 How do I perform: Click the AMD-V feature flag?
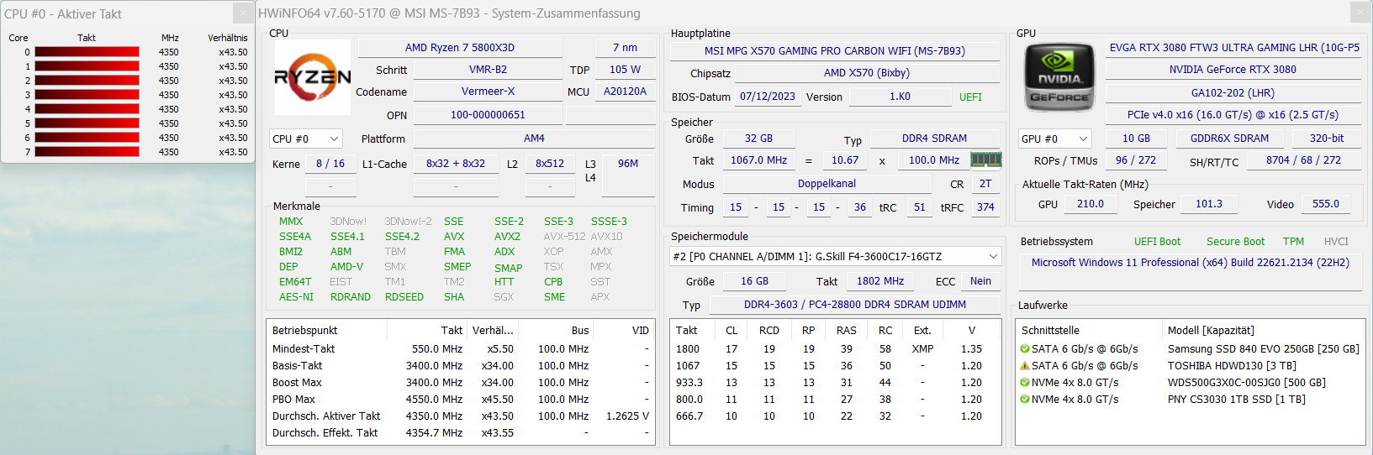click(x=346, y=267)
